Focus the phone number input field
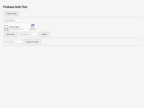 click(x=13, y=21)
